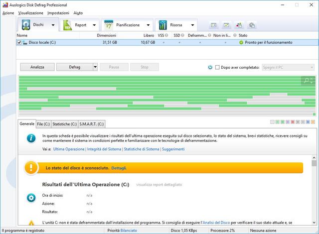Open the Impostazioni menu
Viewport: 319px width, 234px height.
(58, 13)
